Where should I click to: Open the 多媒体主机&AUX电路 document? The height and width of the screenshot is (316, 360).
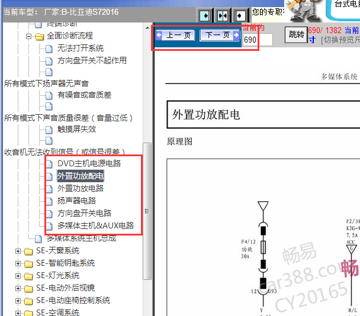click(95, 225)
